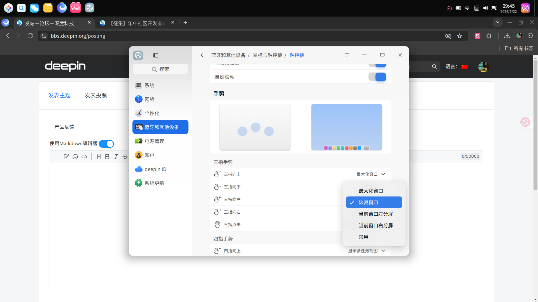538x302 pixels.
Task: Toggle the 自然滚动 switch
Action: click(377, 77)
